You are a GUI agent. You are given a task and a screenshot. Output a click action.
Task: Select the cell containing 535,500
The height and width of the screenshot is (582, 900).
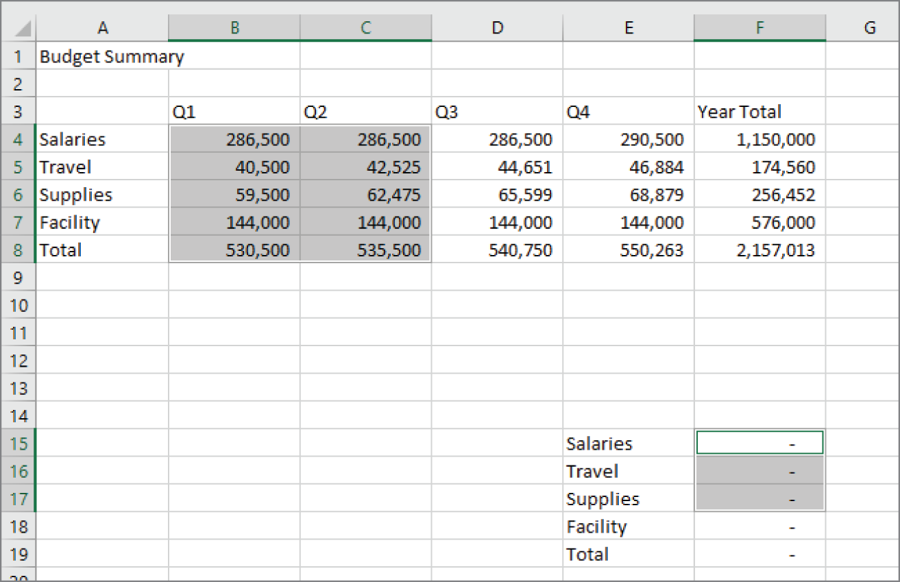tap(366, 250)
